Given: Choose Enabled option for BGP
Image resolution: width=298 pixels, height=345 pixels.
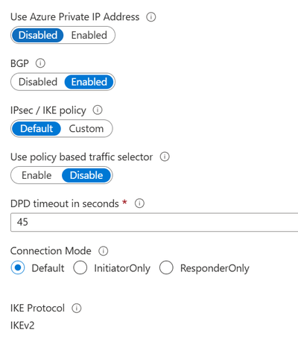Looking at the screenshot, I should pos(89,82).
